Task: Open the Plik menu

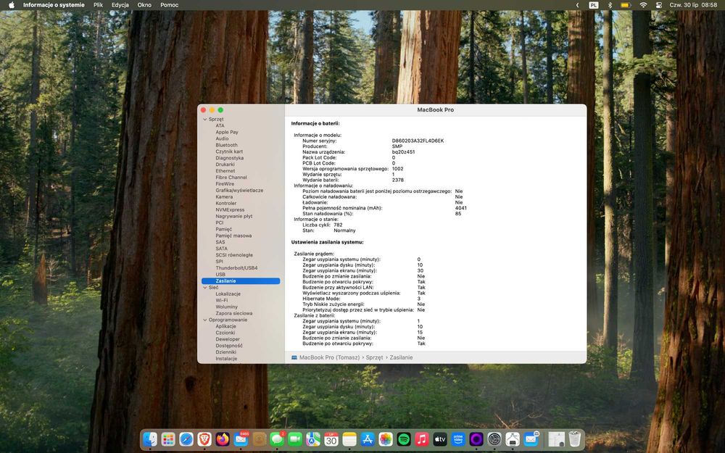Action: tap(98, 5)
